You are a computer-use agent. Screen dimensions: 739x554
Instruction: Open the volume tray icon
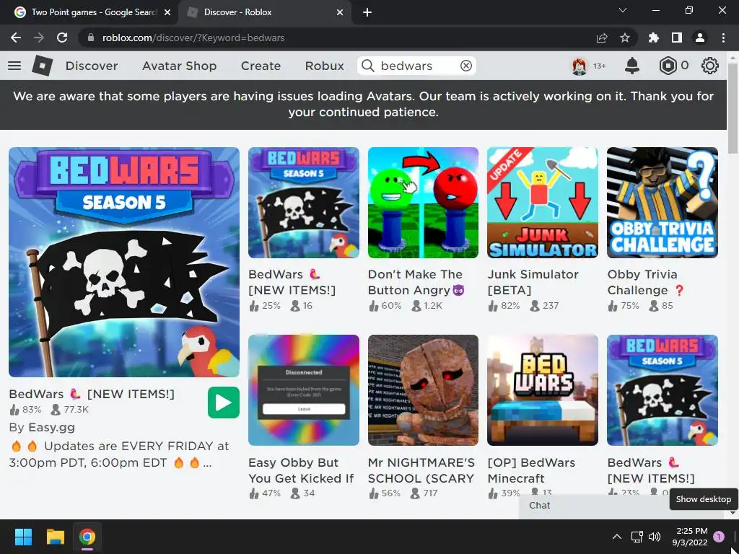click(655, 537)
